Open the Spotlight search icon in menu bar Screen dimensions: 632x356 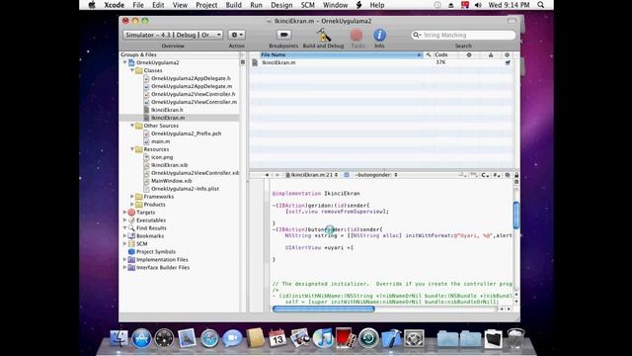[541, 5]
